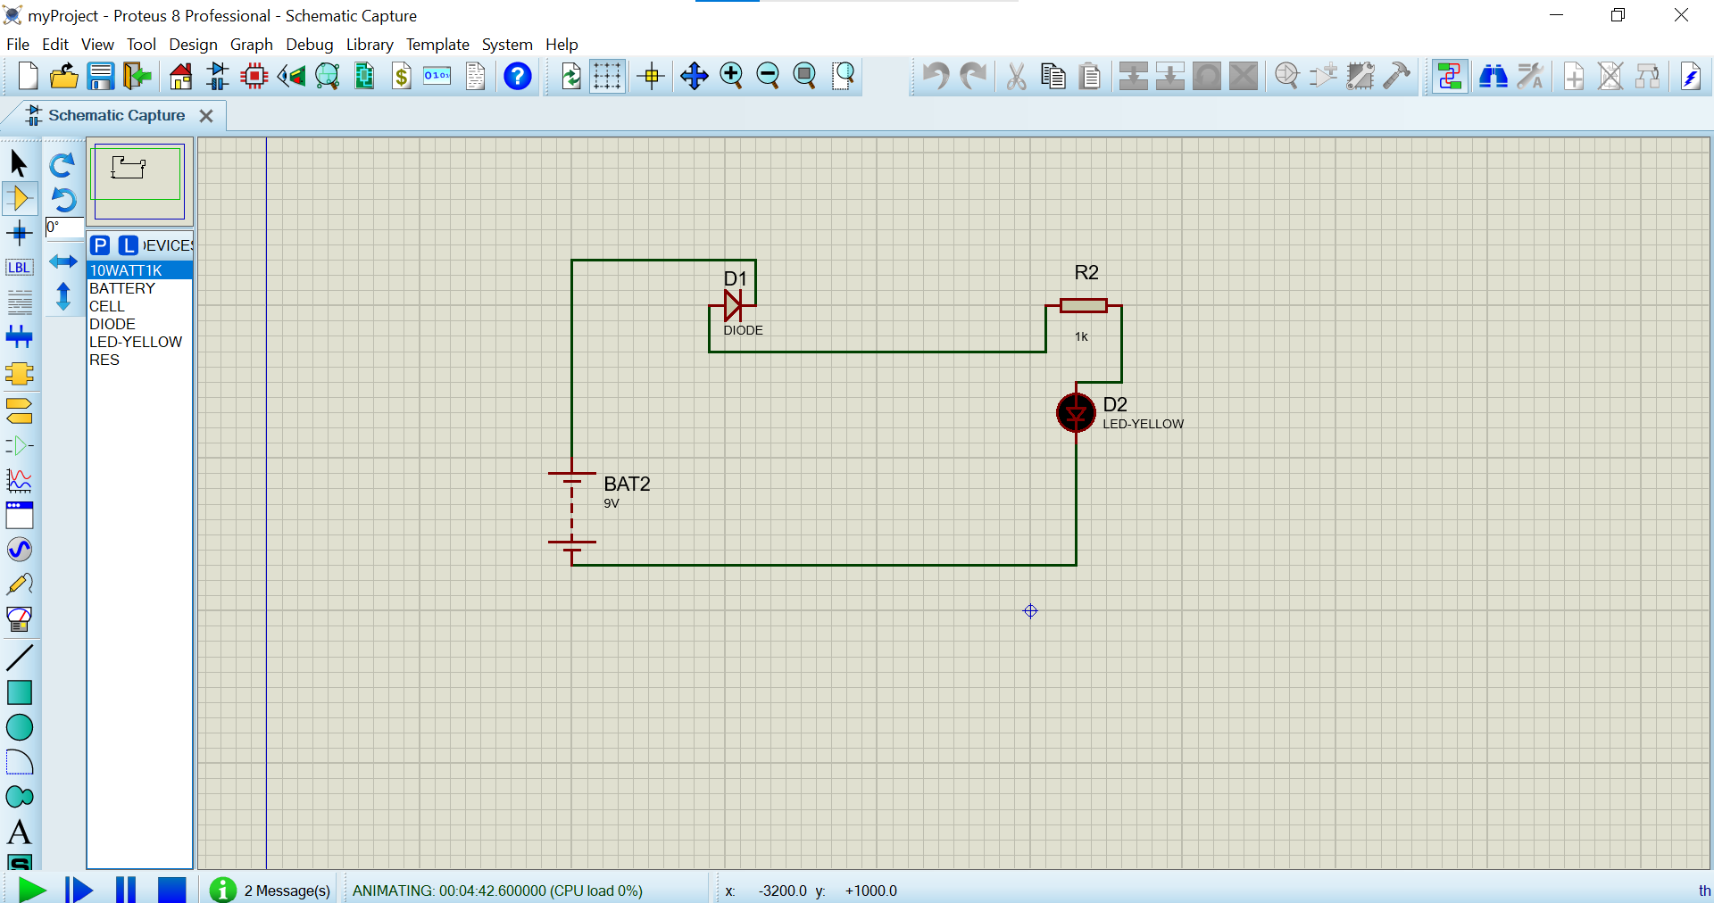Click the Zoom In magnifier icon
This screenshot has width=1714, height=903.
(x=731, y=77)
